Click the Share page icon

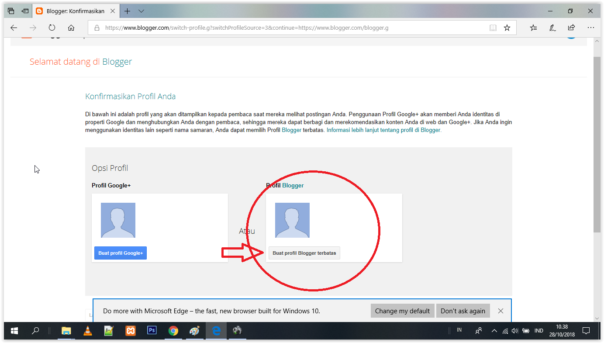pyautogui.click(x=571, y=28)
